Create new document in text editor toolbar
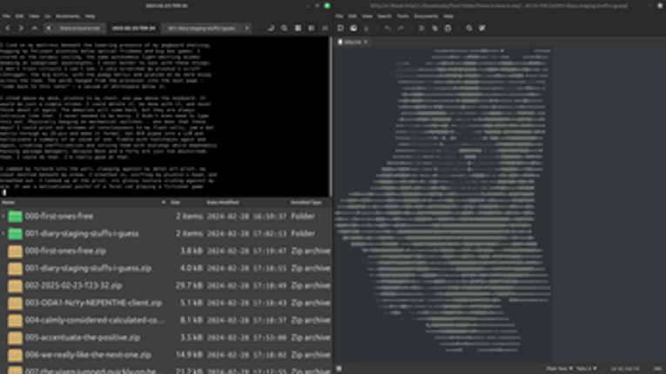The image size is (666, 374). tap(341, 28)
